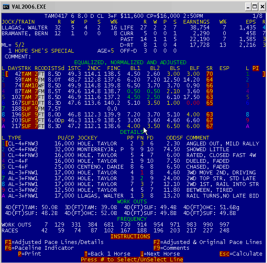Click the DETAILS section heading
The height and width of the screenshot is (263, 267).
click(132, 132)
